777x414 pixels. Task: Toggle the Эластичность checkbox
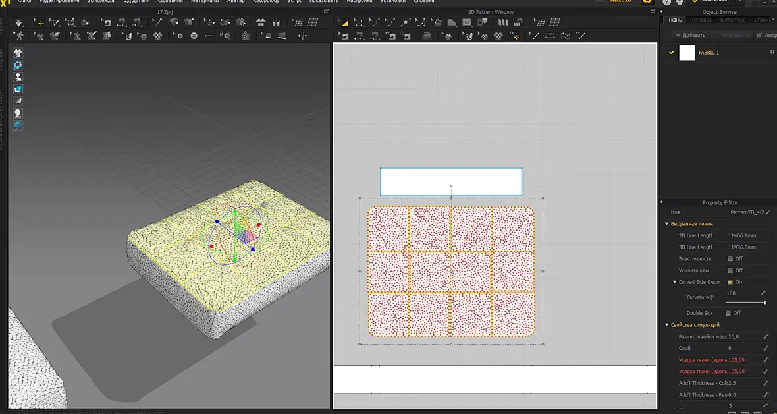[x=730, y=258]
